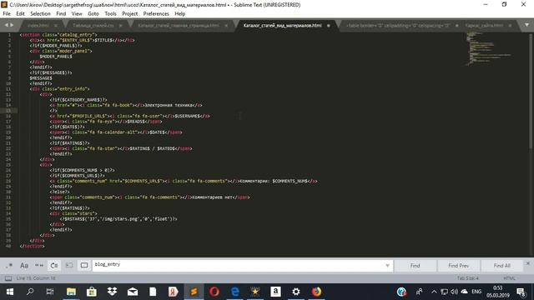534x300 pixels.
Task: Open Yandex browser from taskbar
Action: [174, 292]
